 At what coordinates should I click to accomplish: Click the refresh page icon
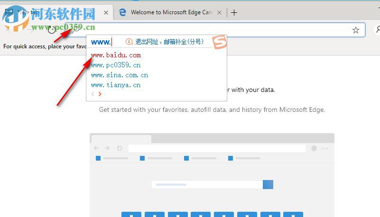[51, 30]
